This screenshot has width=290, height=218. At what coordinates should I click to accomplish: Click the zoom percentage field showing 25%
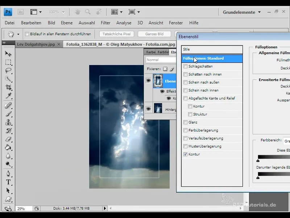tap(23, 209)
